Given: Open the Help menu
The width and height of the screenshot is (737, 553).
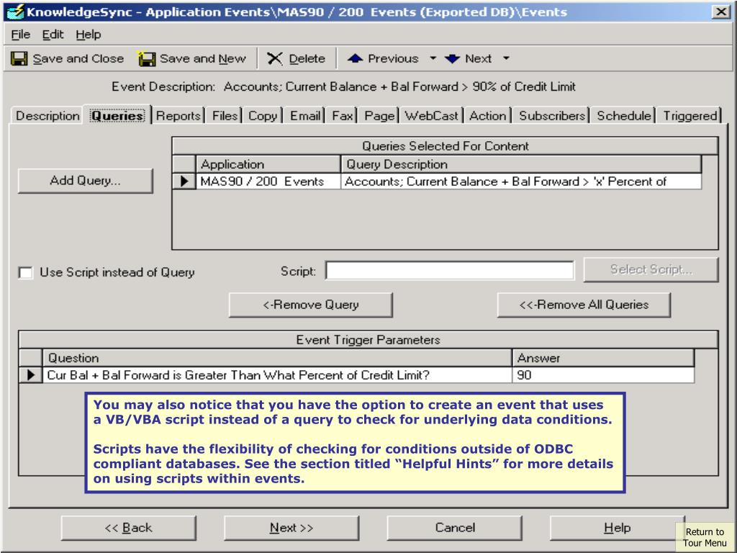Looking at the screenshot, I should click(x=89, y=35).
